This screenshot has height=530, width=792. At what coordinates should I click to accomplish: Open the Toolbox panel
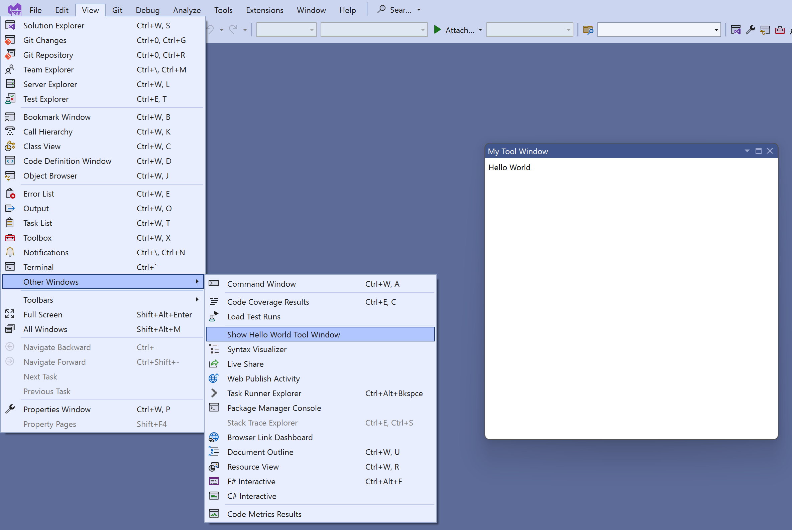coord(37,237)
